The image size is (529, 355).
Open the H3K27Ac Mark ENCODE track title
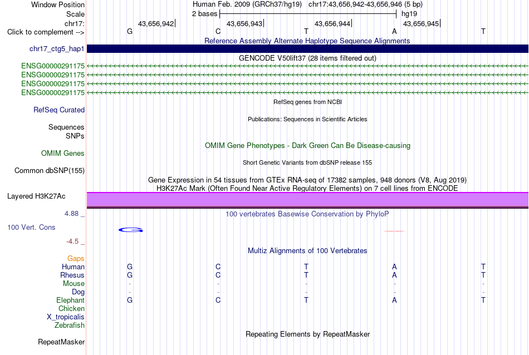[307, 188]
